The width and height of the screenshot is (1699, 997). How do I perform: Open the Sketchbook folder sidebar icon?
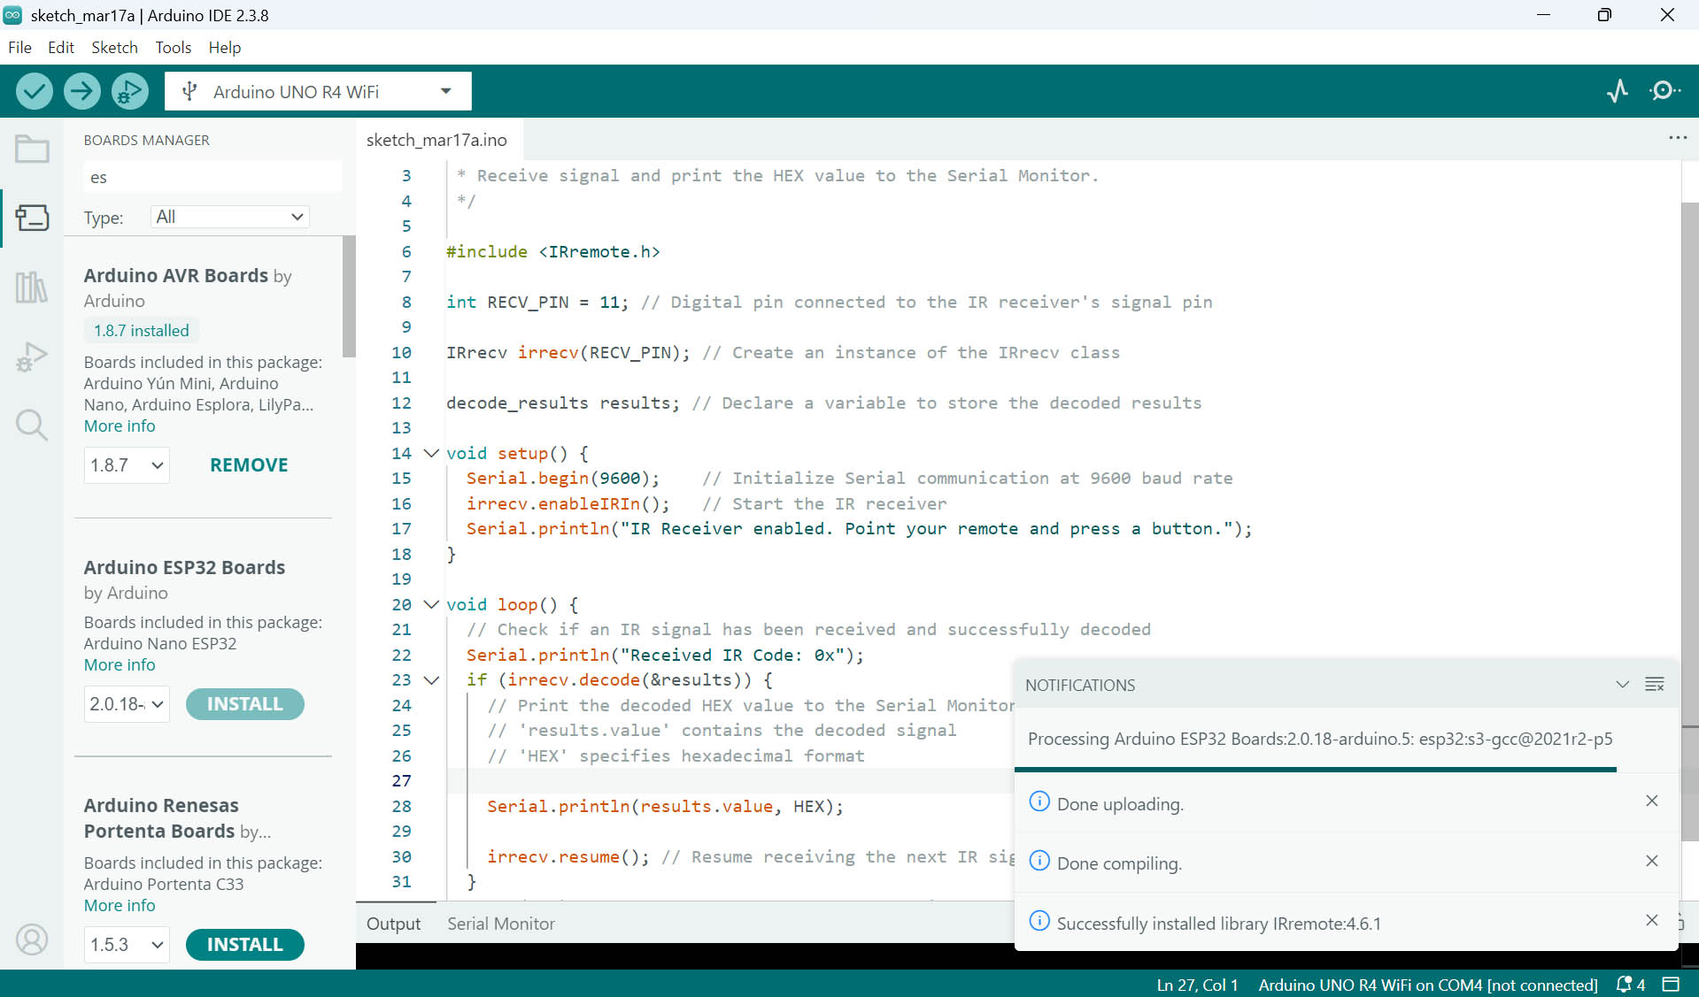(x=32, y=149)
